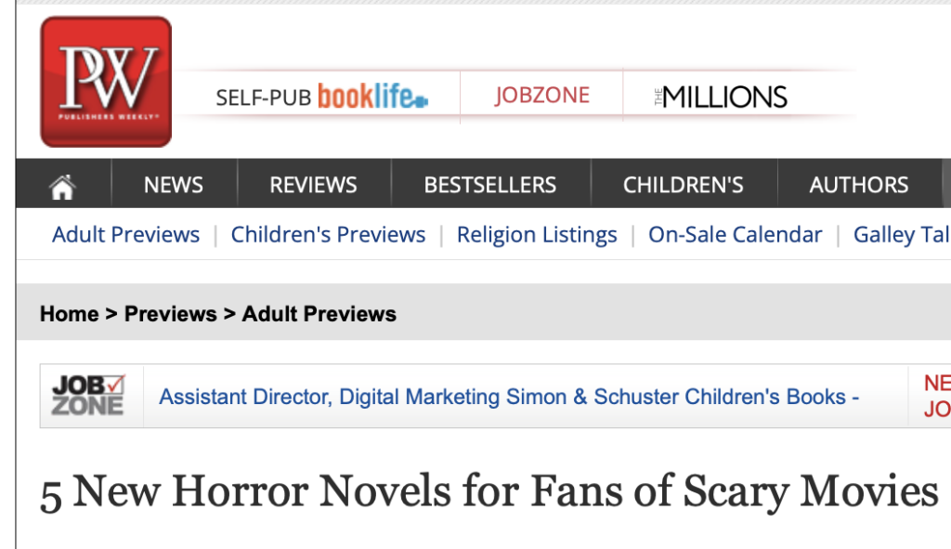
Task: Click the Job Zone logo icon
Action: coord(88,396)
